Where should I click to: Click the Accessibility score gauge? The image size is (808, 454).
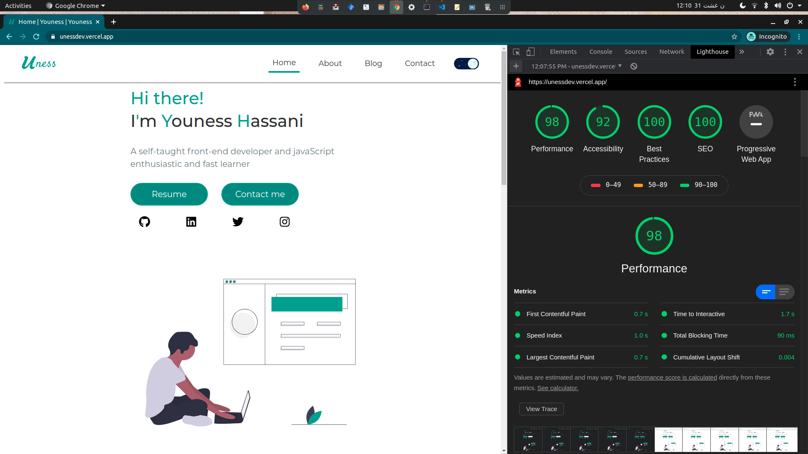(x=603, y=122)
